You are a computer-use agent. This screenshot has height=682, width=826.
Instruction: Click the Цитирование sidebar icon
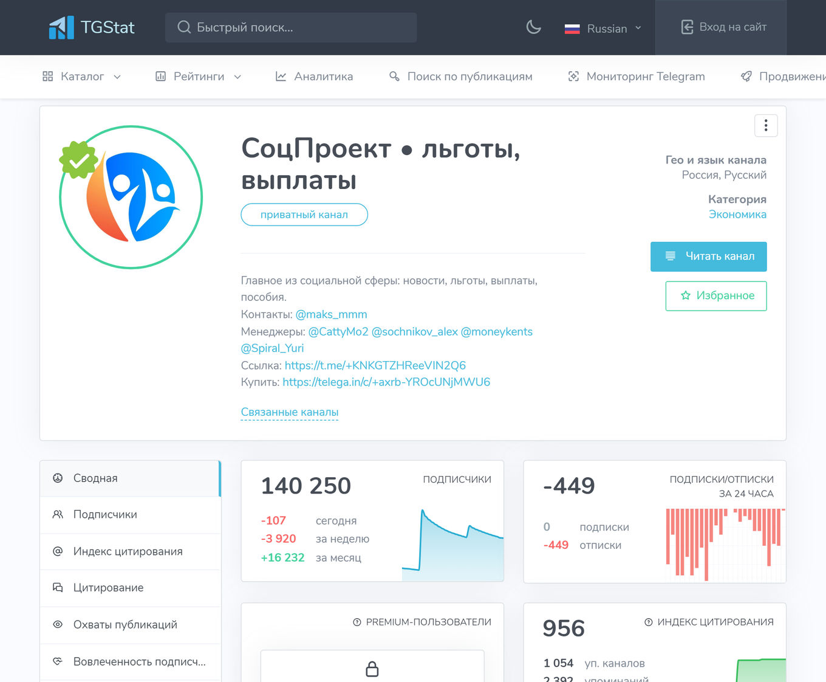[57, 588]
